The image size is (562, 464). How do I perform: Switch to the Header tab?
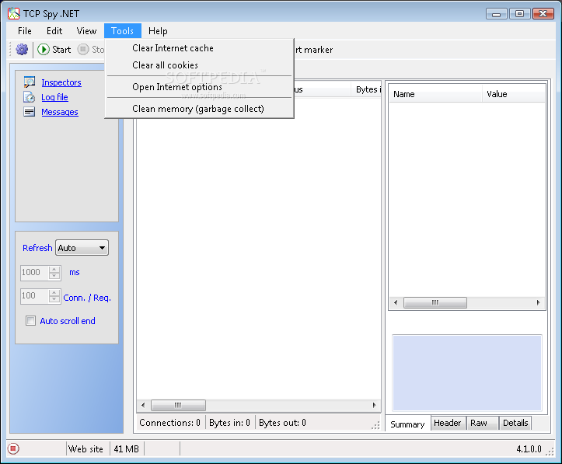click(x=447, y=423)
